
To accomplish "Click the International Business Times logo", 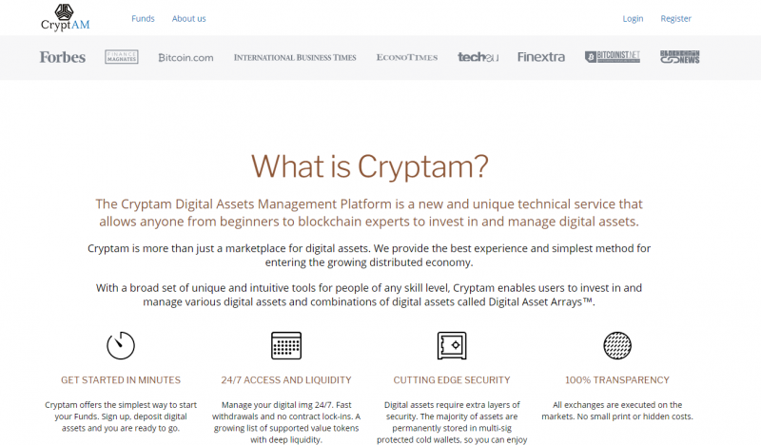I will [295, 57].
